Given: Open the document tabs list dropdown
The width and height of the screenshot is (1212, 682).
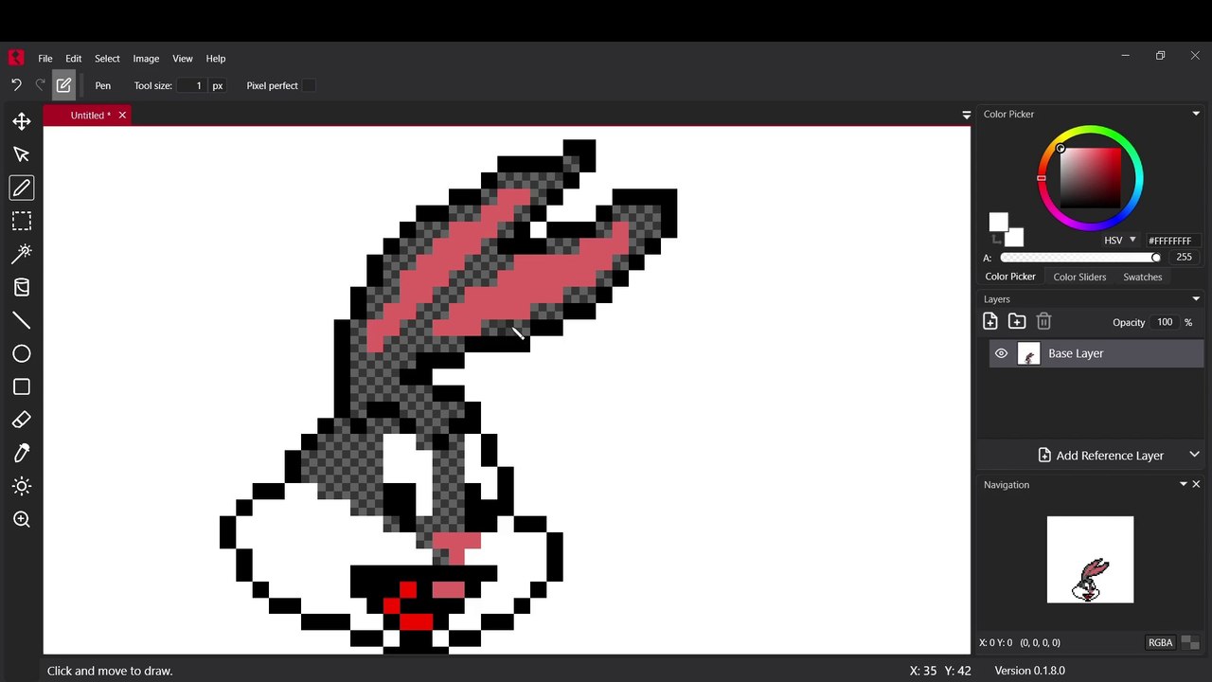Looking at the screenshot, I should coord(966,115).
